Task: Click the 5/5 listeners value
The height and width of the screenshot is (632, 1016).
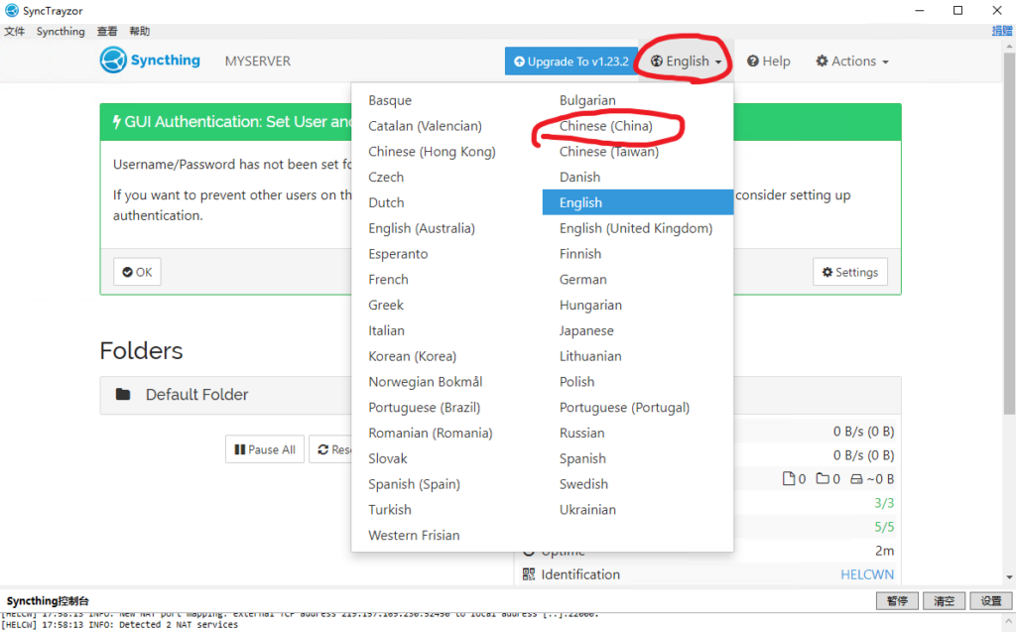Action: 884,527
